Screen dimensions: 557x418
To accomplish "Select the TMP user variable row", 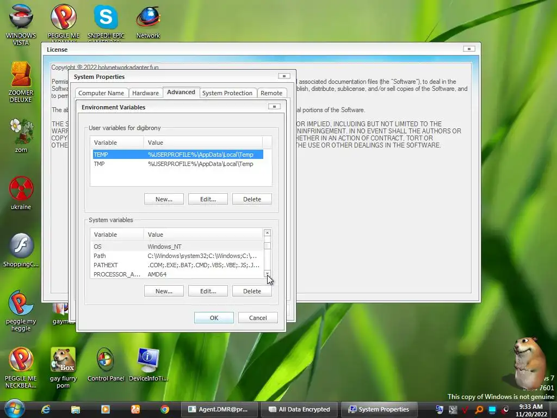I will [x=178, y=164].
